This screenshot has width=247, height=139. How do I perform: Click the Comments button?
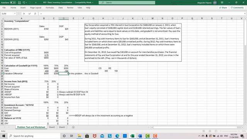pos(237,8)
